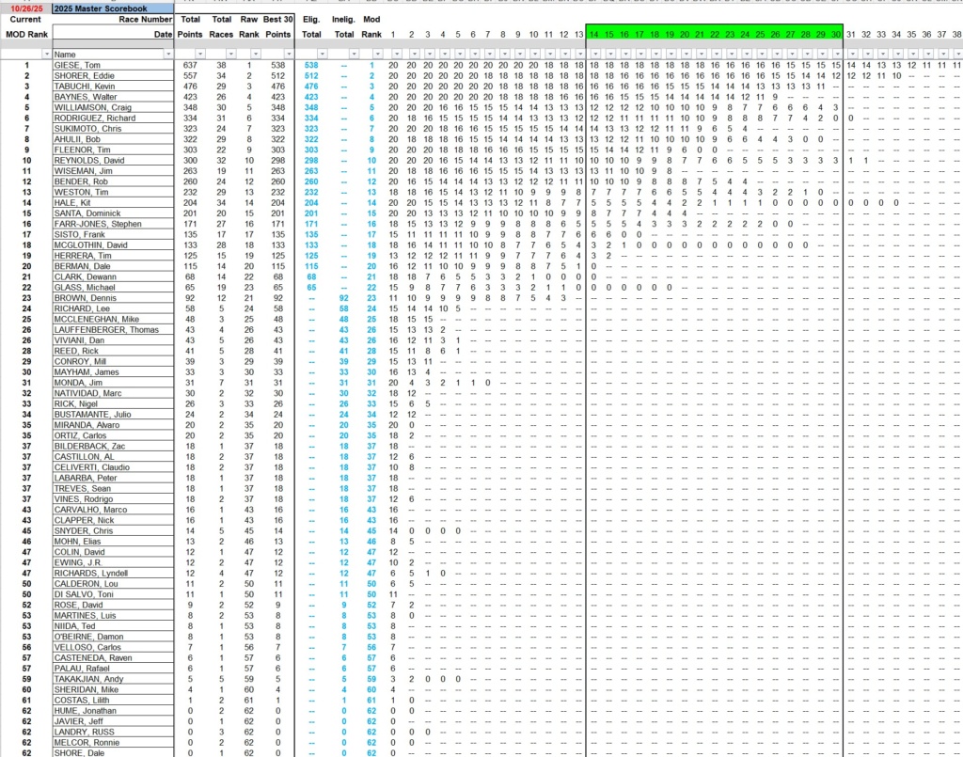This screenshot has height=757, width=963.
Task: Select the 2025 Master Scorebook title cell
Action: (x=113, y=8)
